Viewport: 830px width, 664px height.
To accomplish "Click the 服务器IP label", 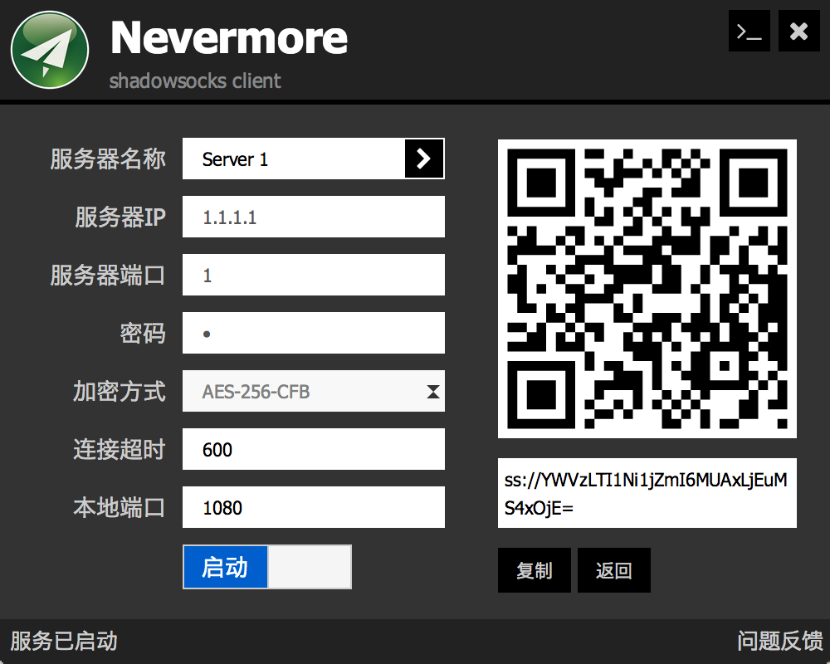I will pos(120,217).
